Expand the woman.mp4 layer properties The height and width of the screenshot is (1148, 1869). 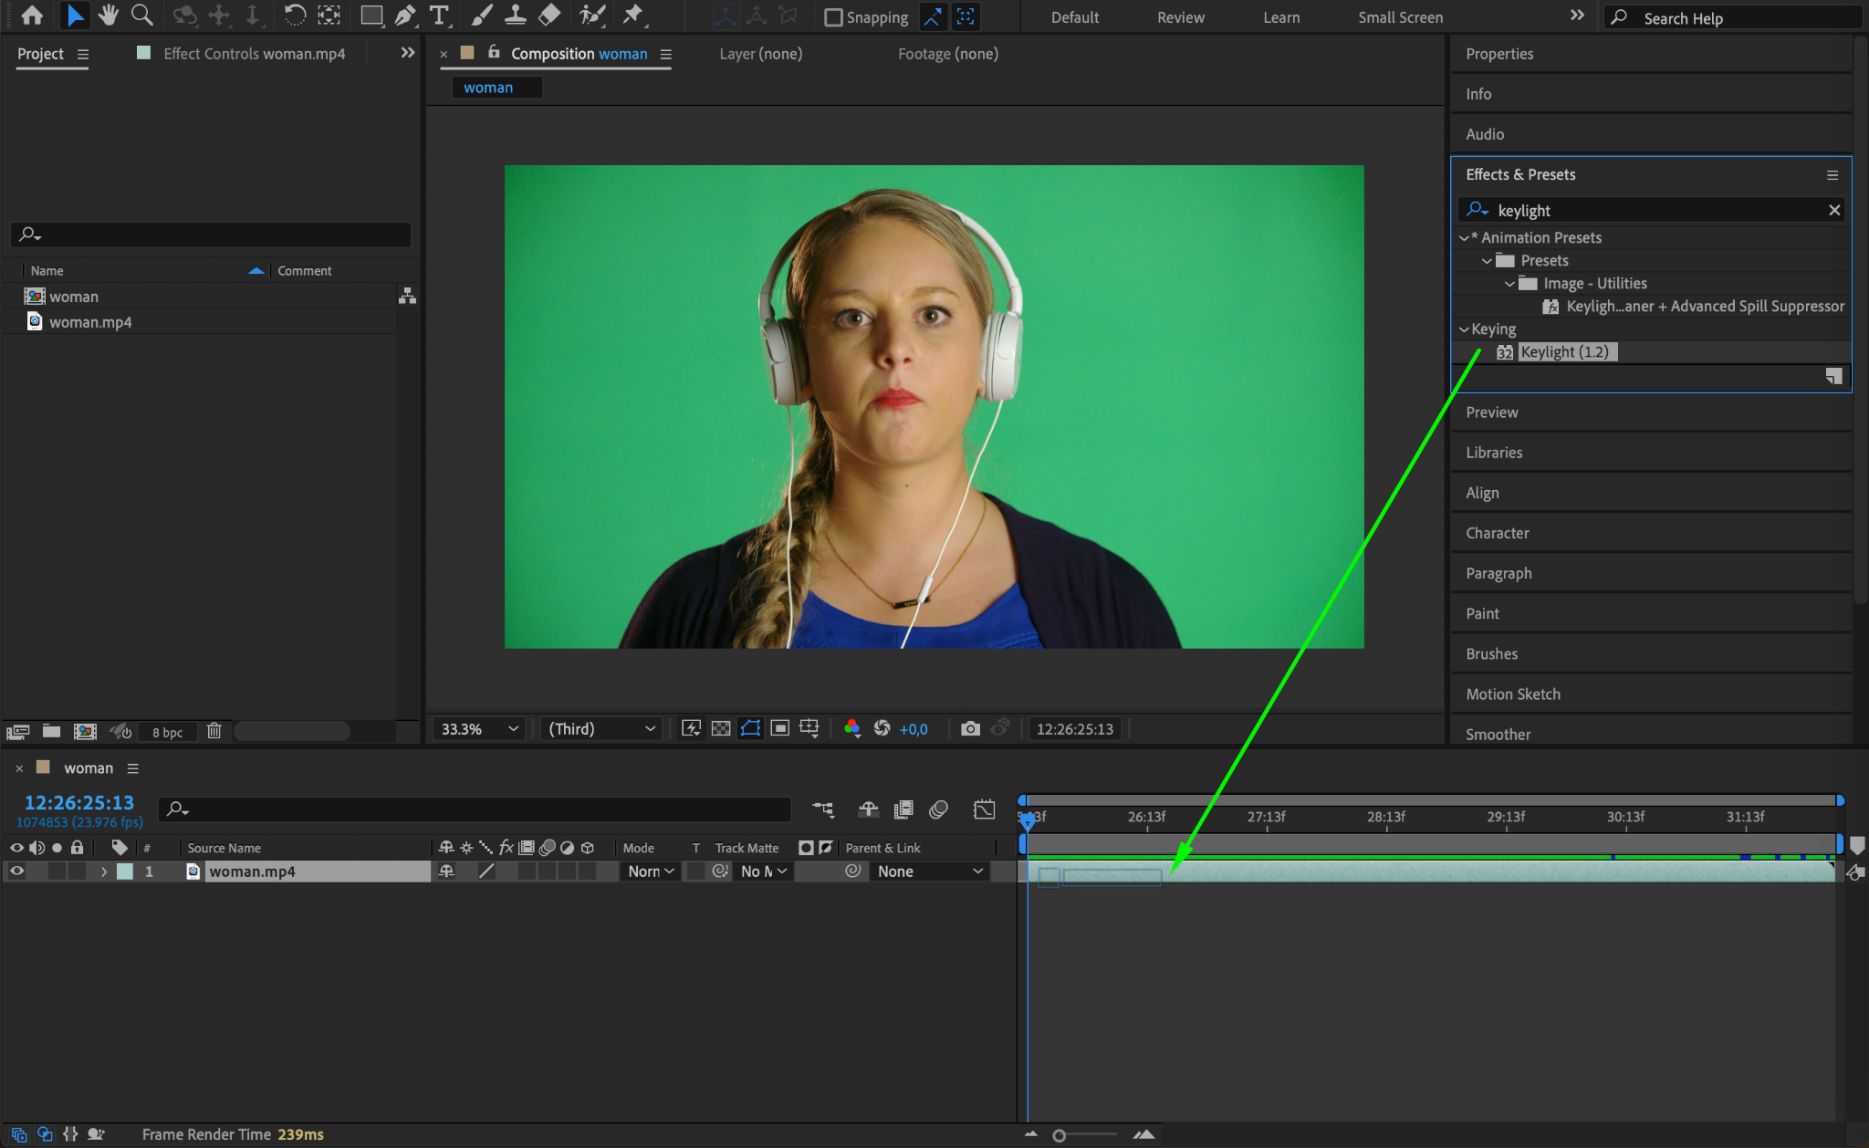pyautogui.click(x=104, y=871)
